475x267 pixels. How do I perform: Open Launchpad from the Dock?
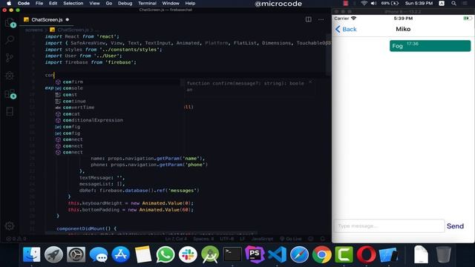click(x=53, y=254)
